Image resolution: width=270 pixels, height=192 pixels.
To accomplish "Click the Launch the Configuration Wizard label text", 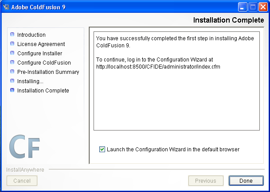I will click(173, 150).
